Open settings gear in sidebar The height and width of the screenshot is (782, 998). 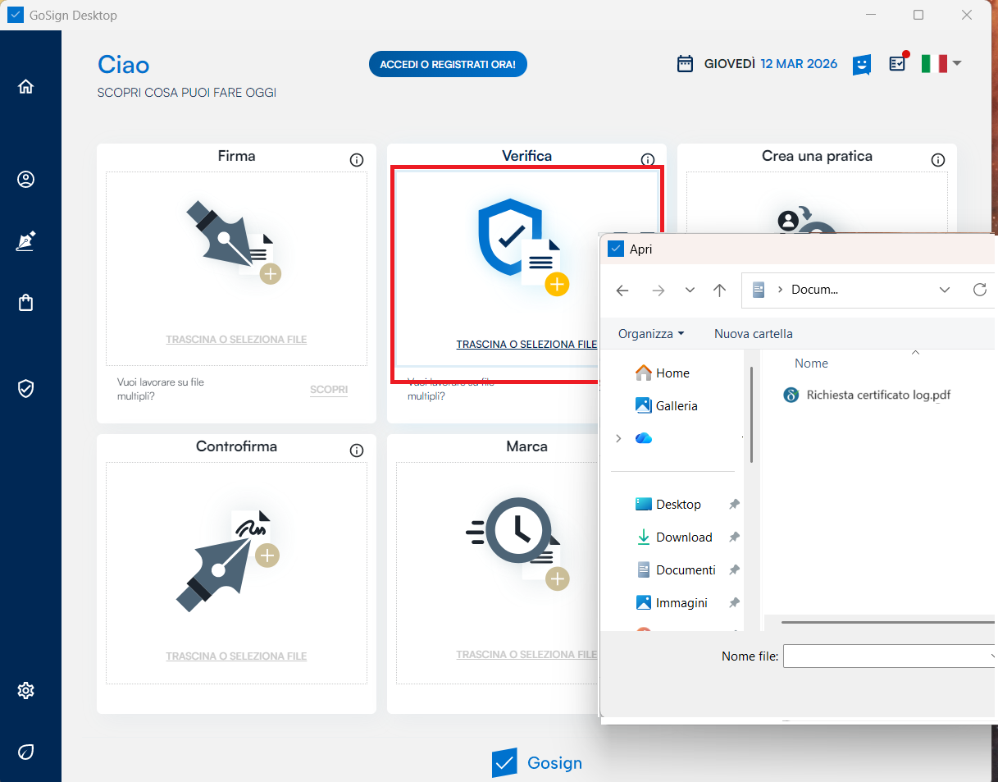coord(25,690)
